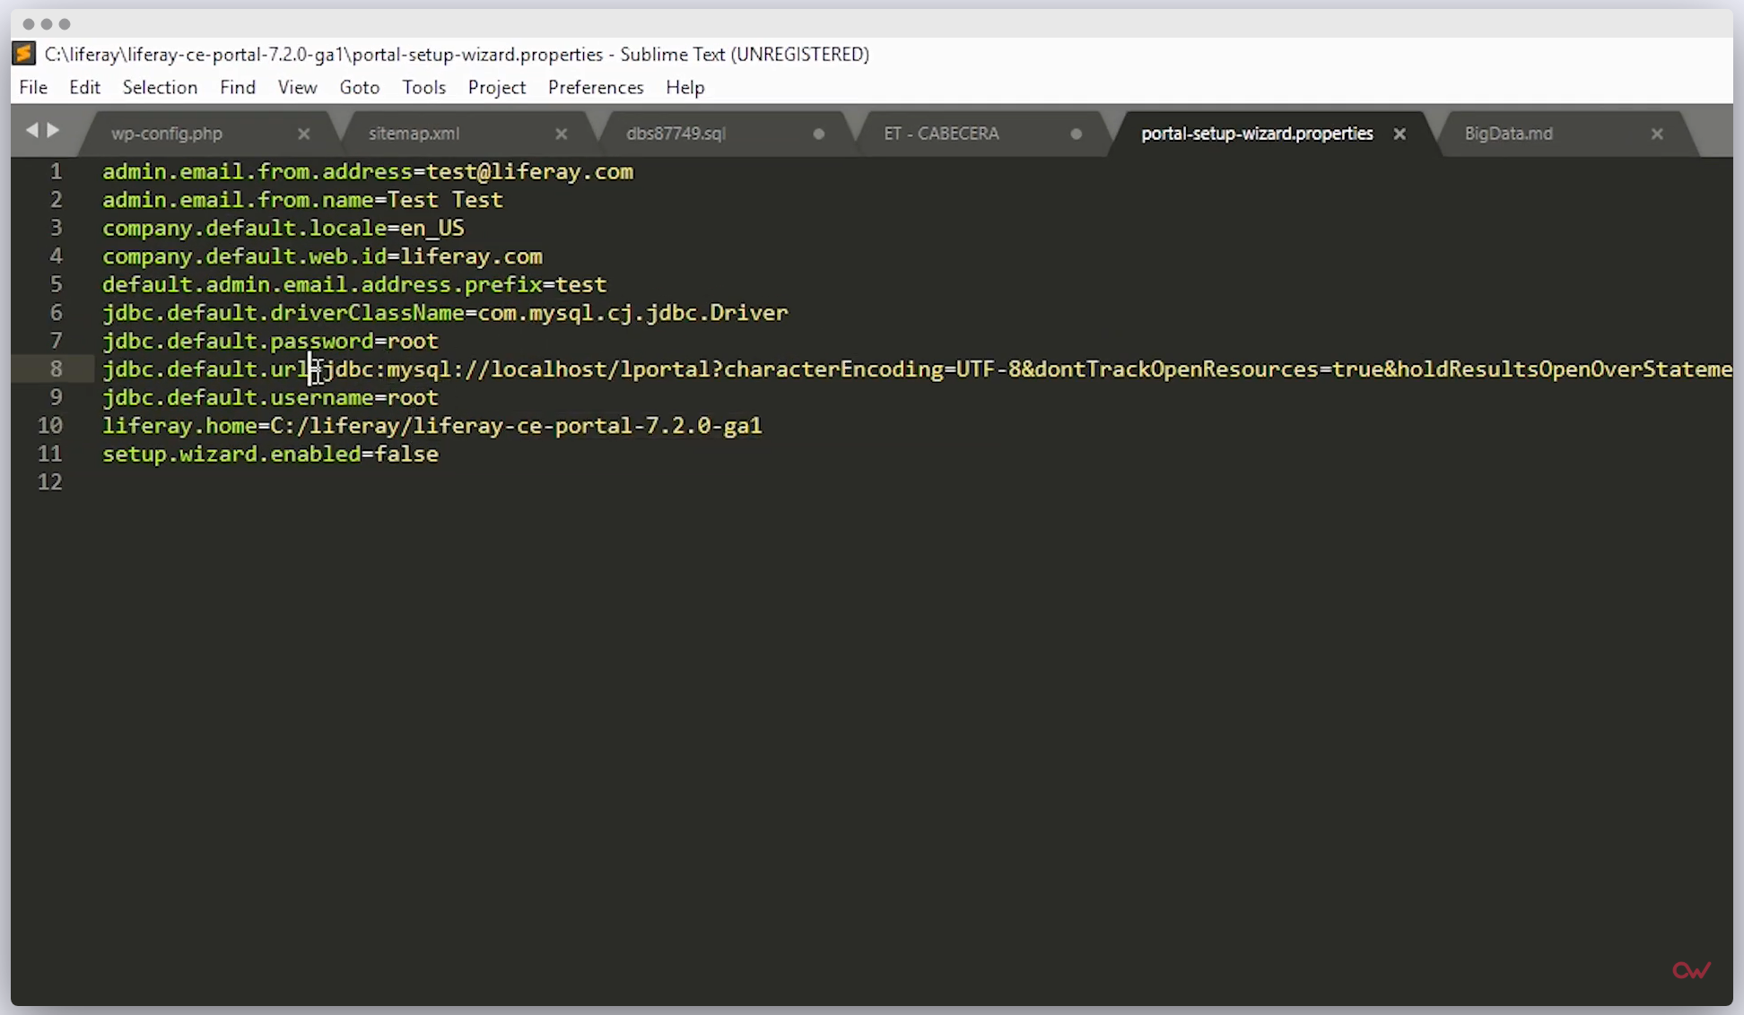Click text 'company.default.locale=en_US'
Viewport: 1744px width, 1015px height.
pyautogui.click(x=283, y=228)
